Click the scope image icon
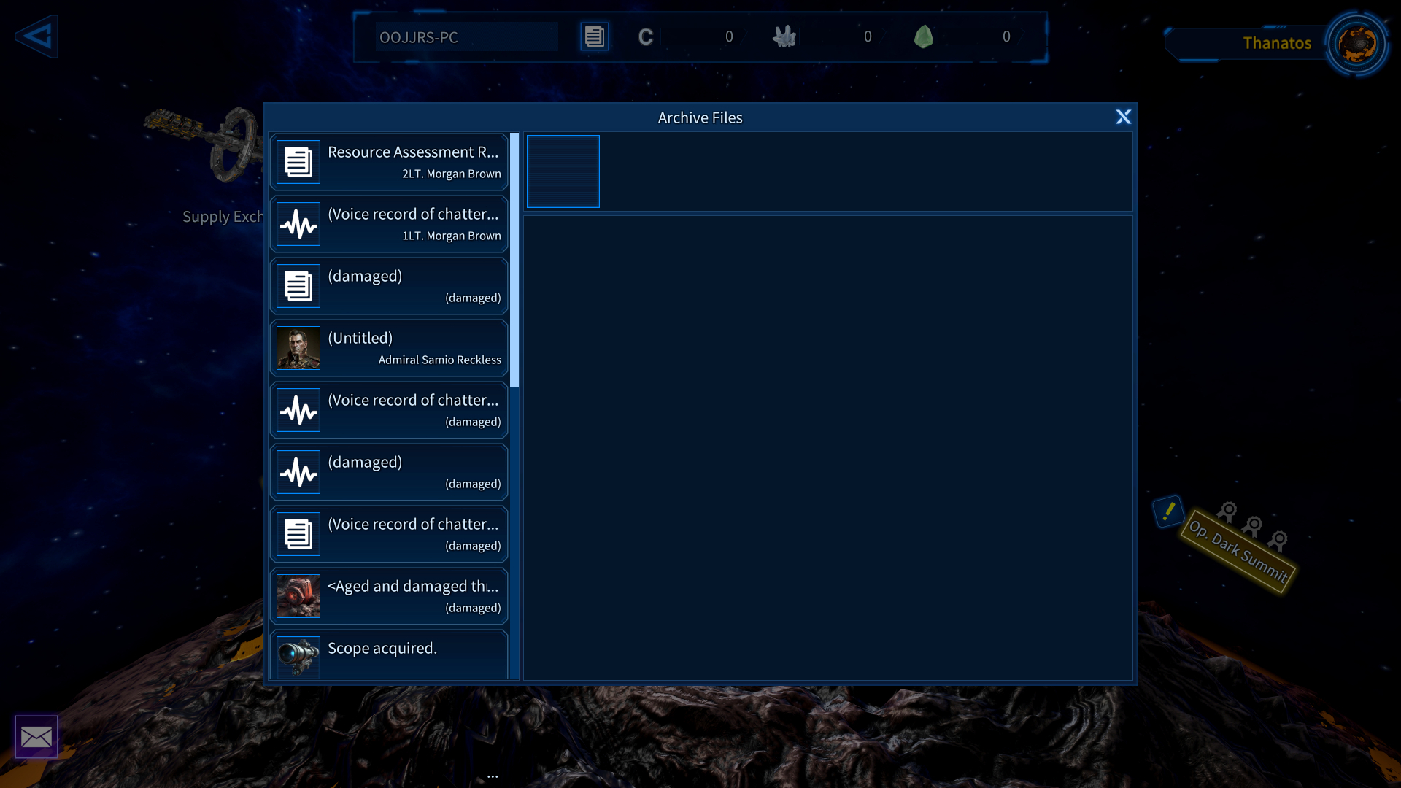1401x788 pixels. pyautogui.click(x=298, y=657)
